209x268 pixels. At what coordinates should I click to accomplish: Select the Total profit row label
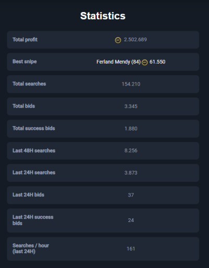[25, 40]
